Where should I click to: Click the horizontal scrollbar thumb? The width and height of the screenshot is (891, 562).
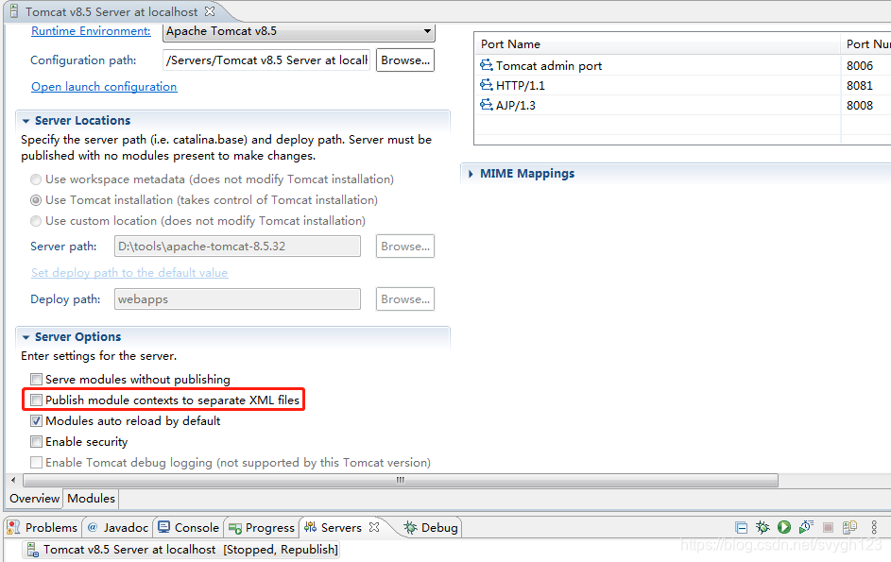[401, 480]
